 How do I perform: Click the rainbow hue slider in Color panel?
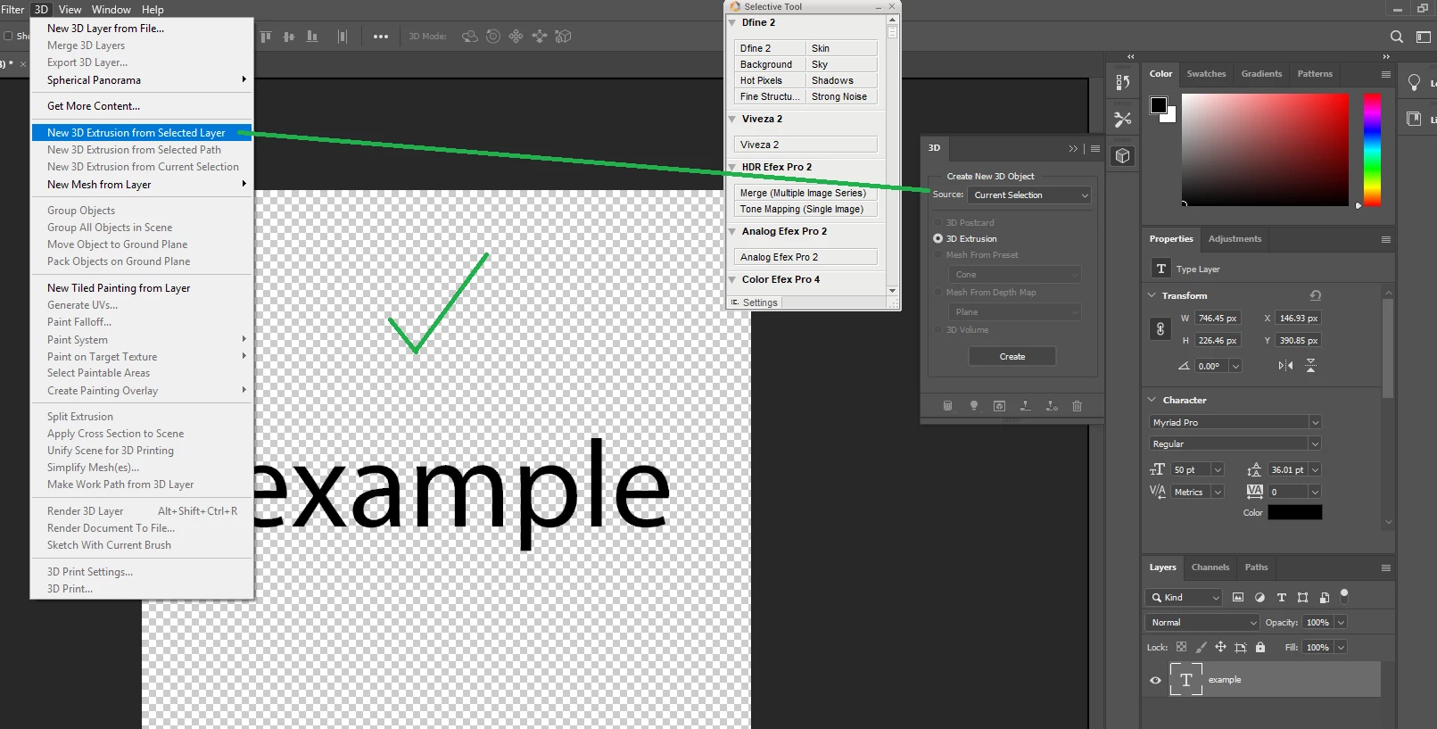click(x=1373, y=150)
